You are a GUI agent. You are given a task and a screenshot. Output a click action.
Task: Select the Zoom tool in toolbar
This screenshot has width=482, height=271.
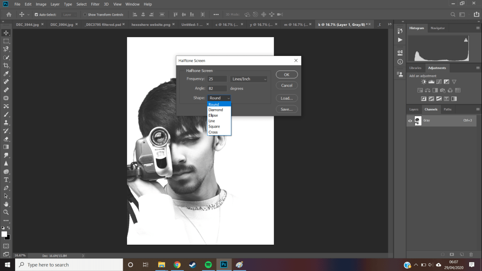point(6,212)
